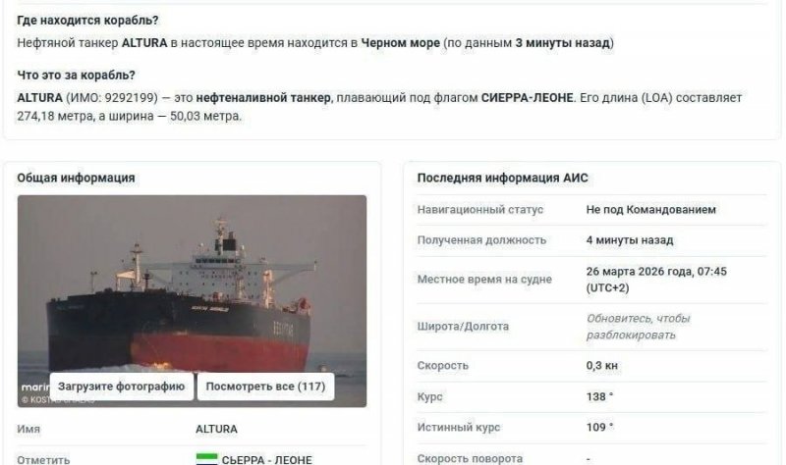Screen dimensions: 786x465
Task: Click the ALTURA name value in general info
Action: [x=216, y=429]
